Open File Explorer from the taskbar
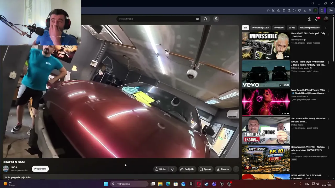Image resolution: width=335 pixels, height=188 pixels. click(160, 184)
